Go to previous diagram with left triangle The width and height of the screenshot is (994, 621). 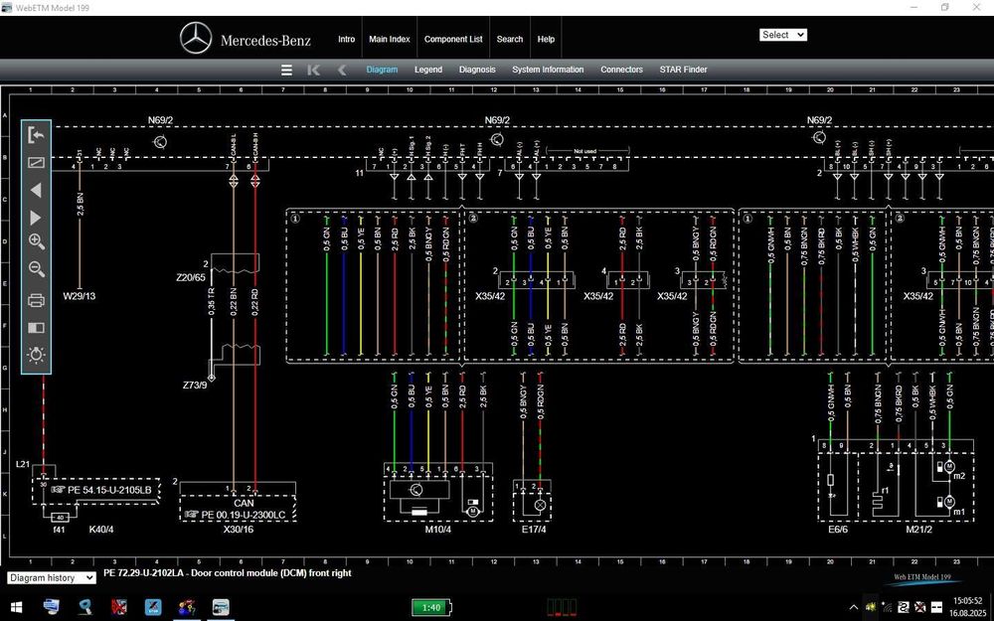coord(36,190)
